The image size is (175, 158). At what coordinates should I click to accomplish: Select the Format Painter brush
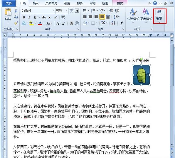pos(16,23)
